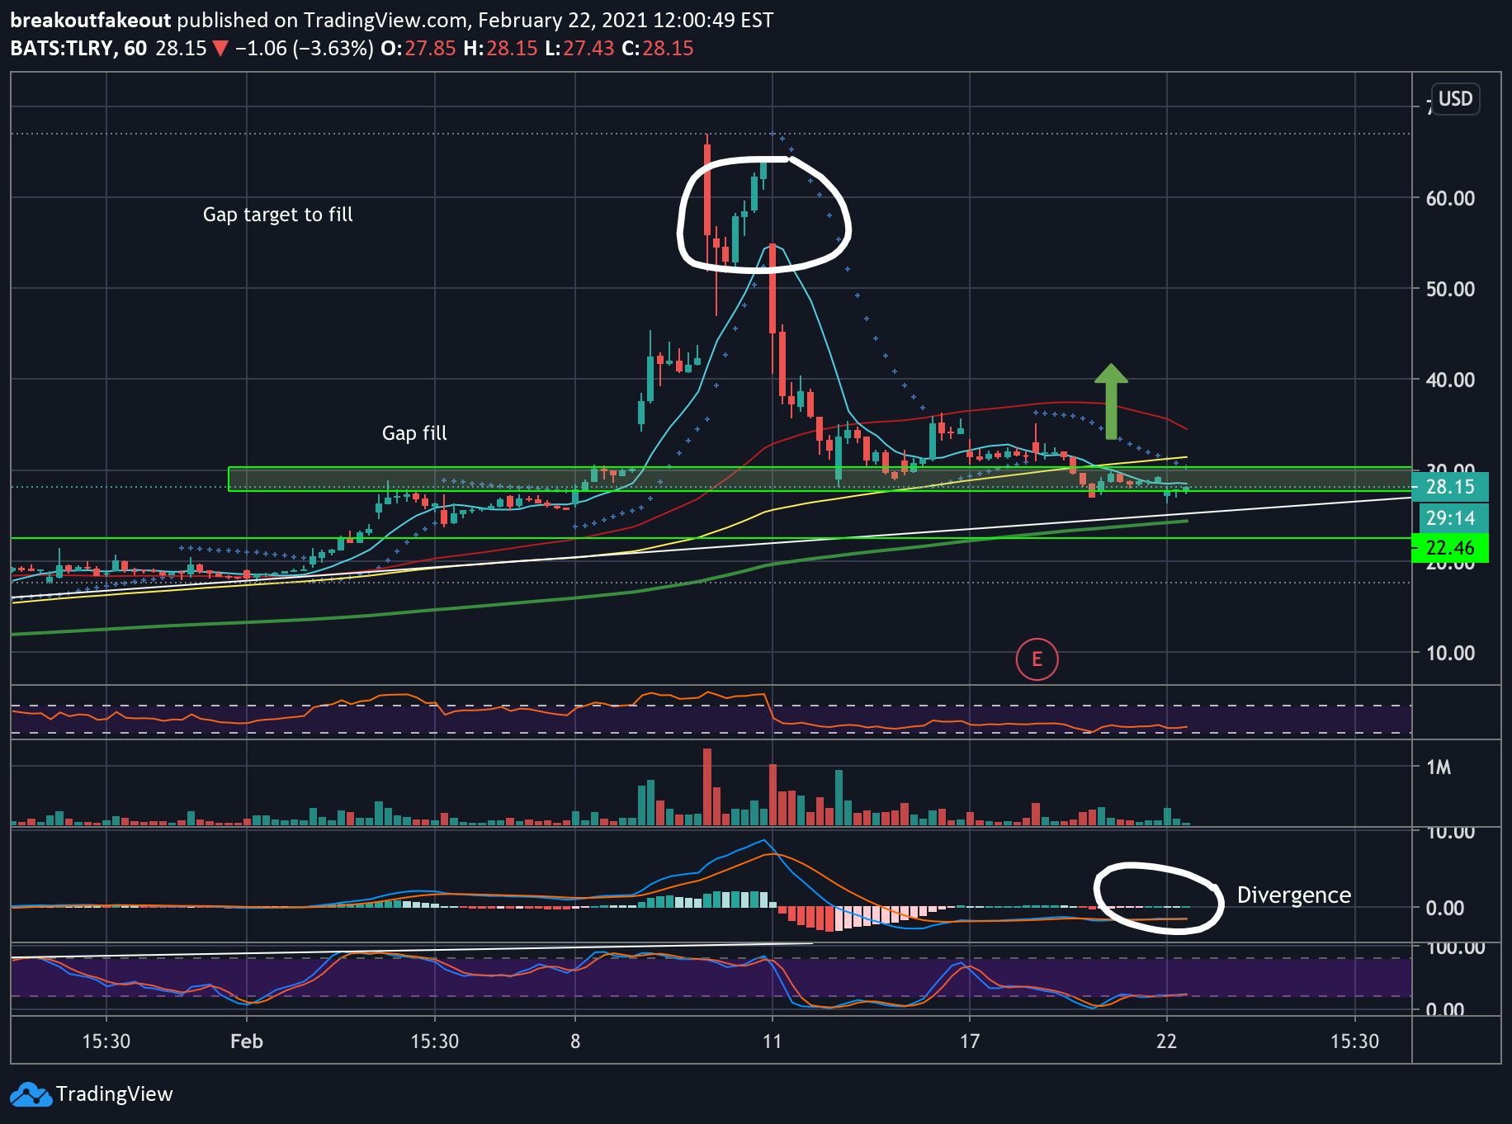Click the BATS:TLRY, 60 symbol title
The width and height of the screenshot is (1512, 1124).
pyautogui.click(x=78, y=49)
